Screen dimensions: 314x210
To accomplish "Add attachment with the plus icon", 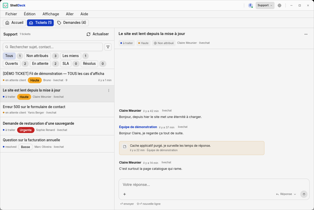I will 125,194.
